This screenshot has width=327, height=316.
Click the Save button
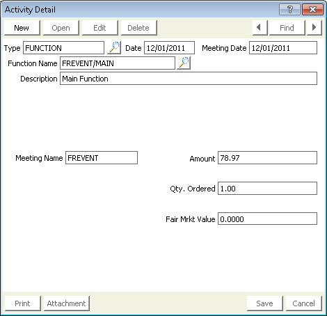pyautogui.click(x=265, y=303)
